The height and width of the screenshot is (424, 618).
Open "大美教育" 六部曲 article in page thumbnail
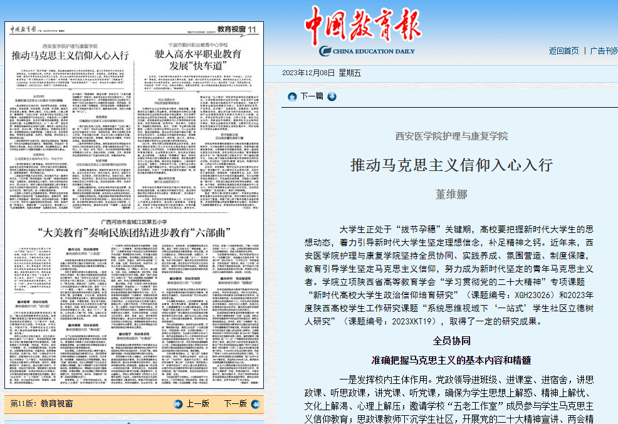coord(134,233)
